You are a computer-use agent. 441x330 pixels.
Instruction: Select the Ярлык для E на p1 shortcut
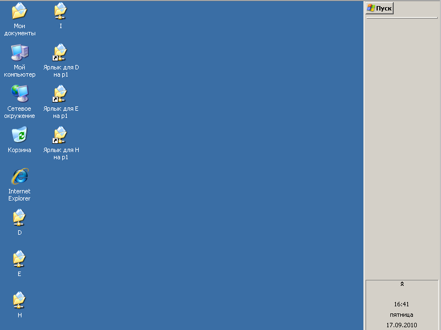point(61,94)
